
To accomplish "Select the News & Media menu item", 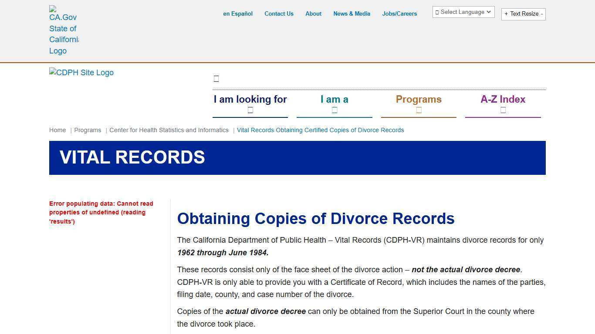I will point(352,13).
